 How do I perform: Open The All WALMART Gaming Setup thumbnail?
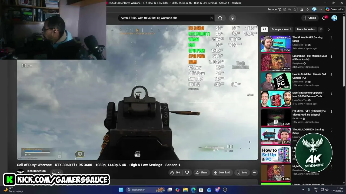click(276, 44)
